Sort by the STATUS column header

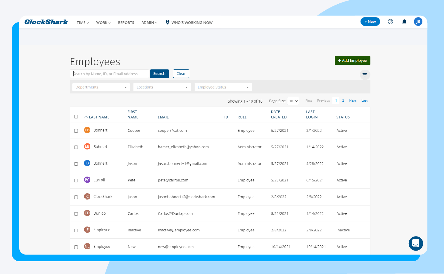343,117
